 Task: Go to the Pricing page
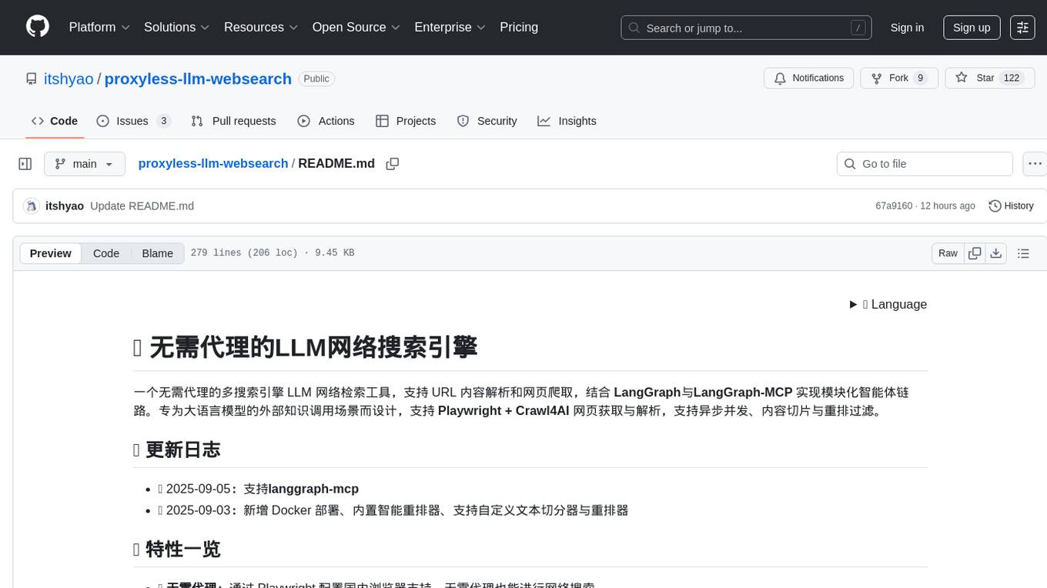pyautogui.click(x=519, y=27)
